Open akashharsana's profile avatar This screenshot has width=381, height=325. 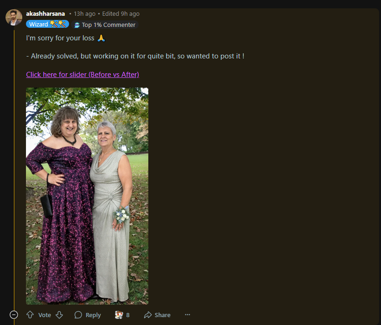[14, 18]
